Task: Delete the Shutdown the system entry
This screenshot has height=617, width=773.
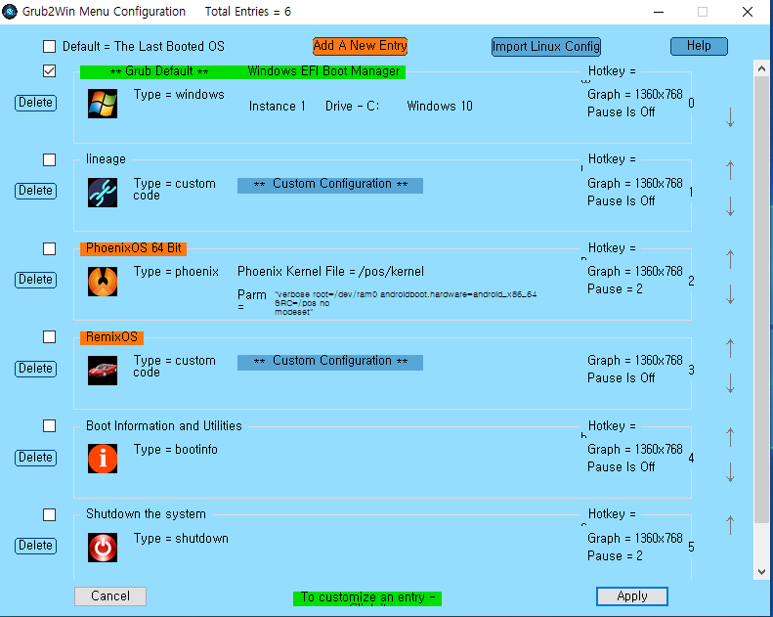Action: point(35,546)
